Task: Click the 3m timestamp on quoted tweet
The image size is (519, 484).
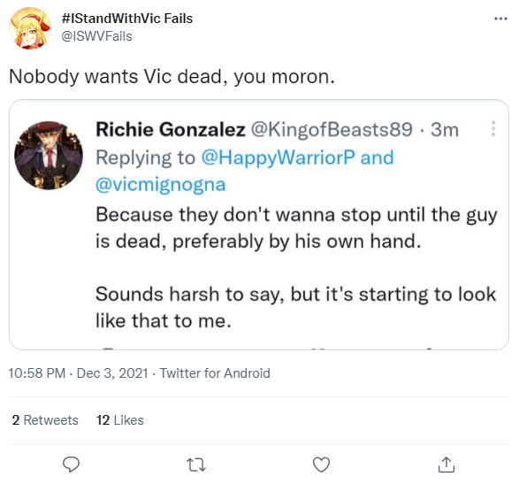Action: [x=445, y=129]
